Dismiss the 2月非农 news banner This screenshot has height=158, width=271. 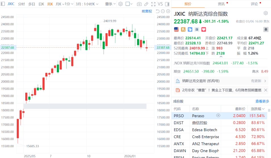[266, 90]
